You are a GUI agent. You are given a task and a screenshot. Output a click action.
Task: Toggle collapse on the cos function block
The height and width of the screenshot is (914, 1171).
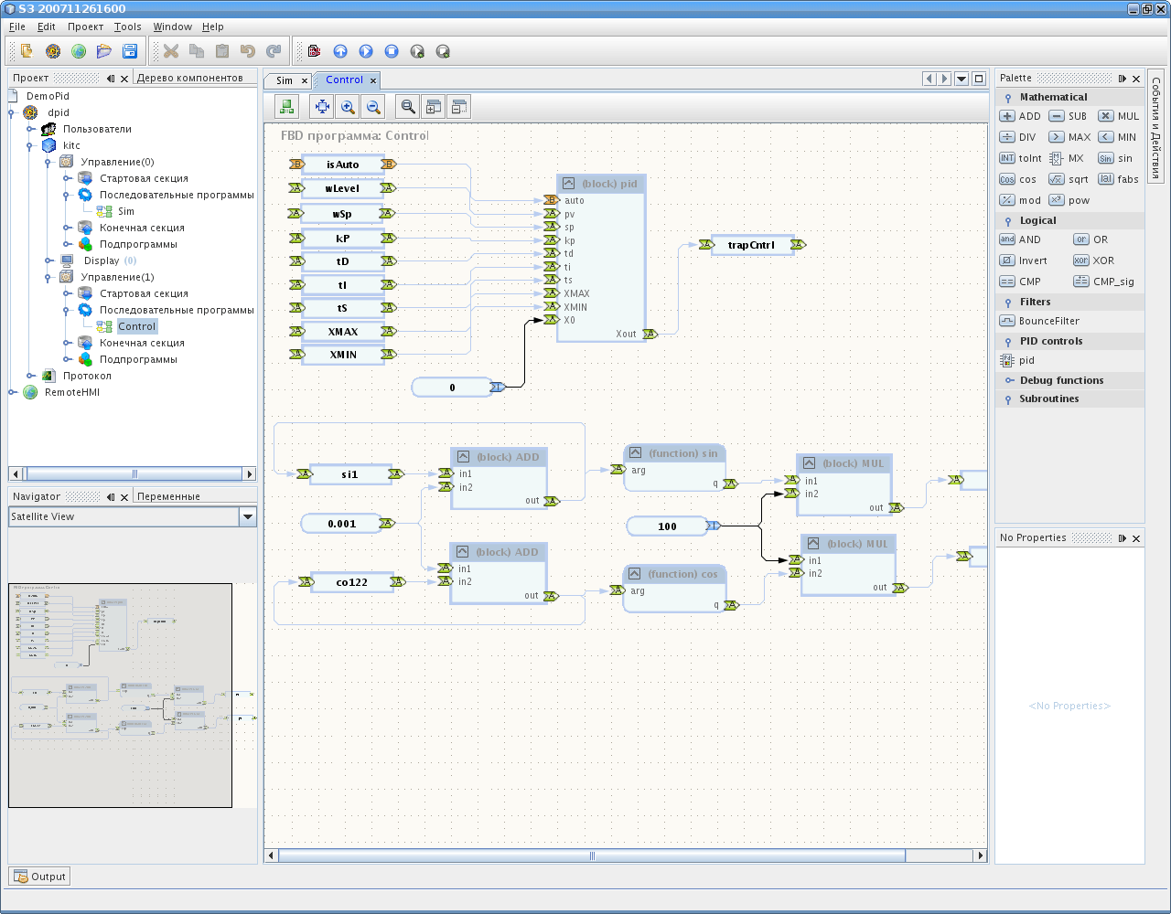point(635,574)
